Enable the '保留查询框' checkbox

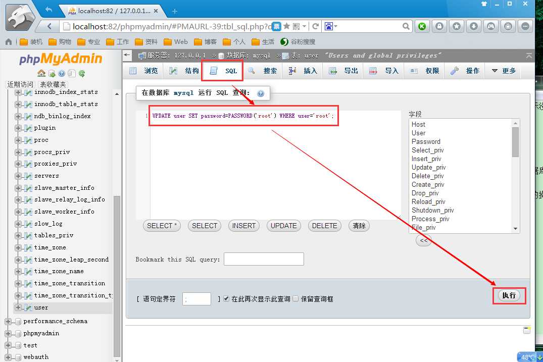296,299
